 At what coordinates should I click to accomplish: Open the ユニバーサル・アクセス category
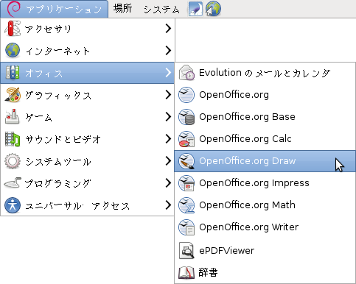coord(88,205)
